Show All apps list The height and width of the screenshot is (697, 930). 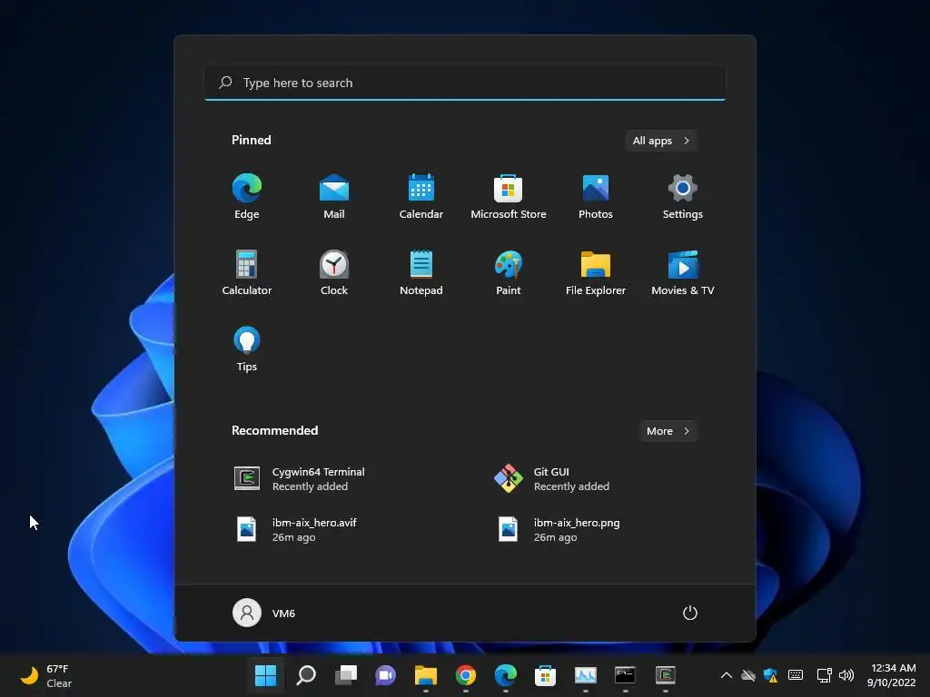coord(661,141)
